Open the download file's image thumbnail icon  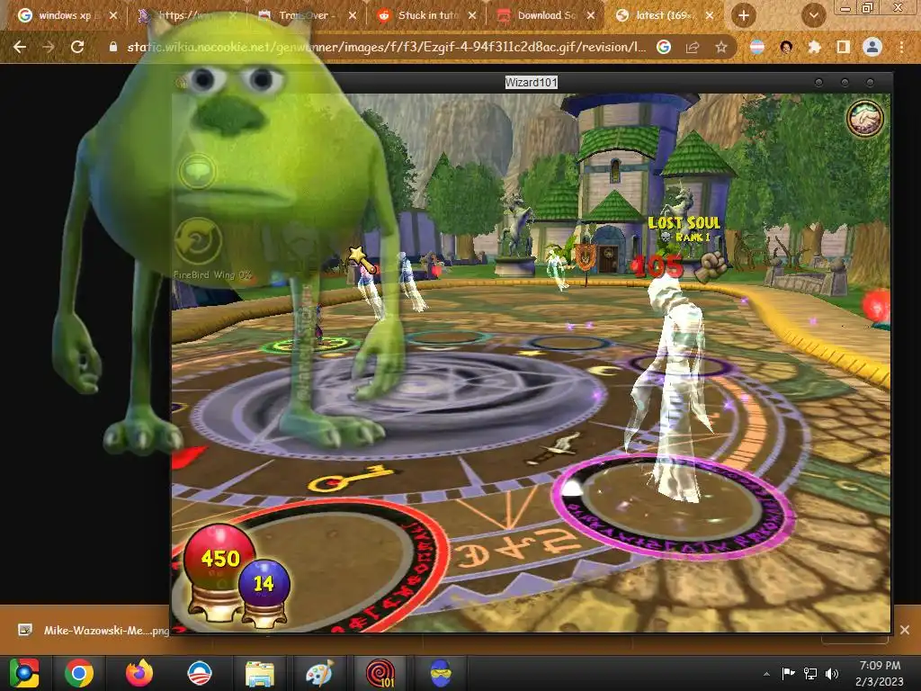[x=25, y=630]
